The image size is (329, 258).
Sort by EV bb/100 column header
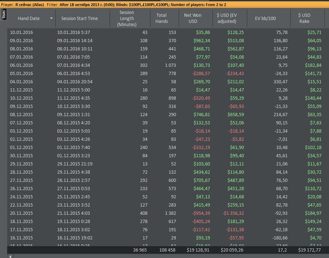coord(266,18)
